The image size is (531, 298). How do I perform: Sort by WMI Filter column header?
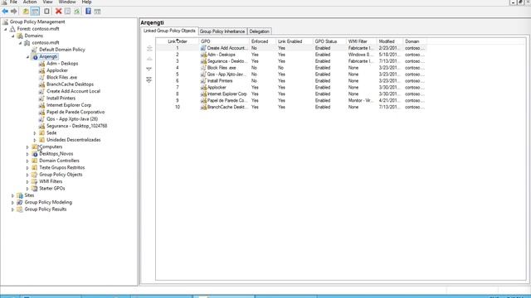pos(362,41)
